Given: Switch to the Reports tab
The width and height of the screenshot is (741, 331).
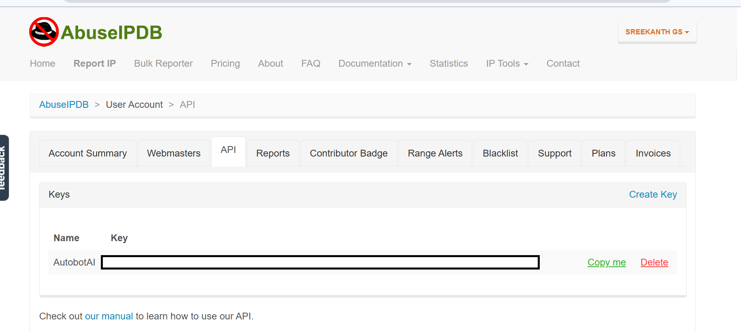Looking at the screenshot, I should (273, 153).
